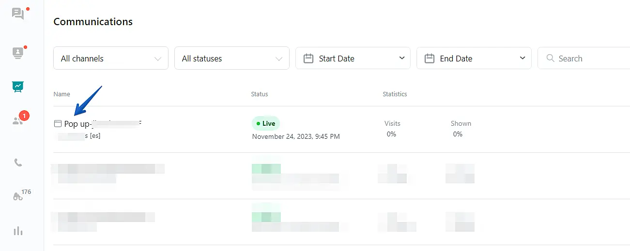Expand the End Date picker arrow
The image size is (630, 251).
point(522,58)
